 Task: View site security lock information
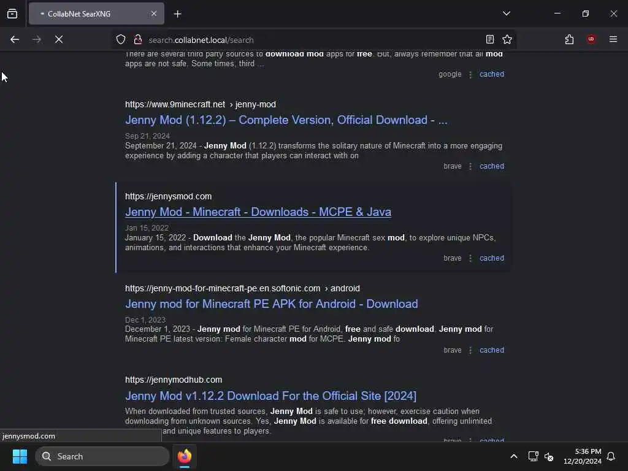tap(138, 39)
